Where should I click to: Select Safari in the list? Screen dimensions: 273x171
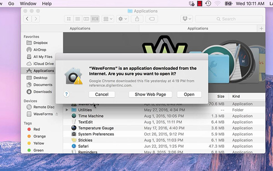(164, 146)
